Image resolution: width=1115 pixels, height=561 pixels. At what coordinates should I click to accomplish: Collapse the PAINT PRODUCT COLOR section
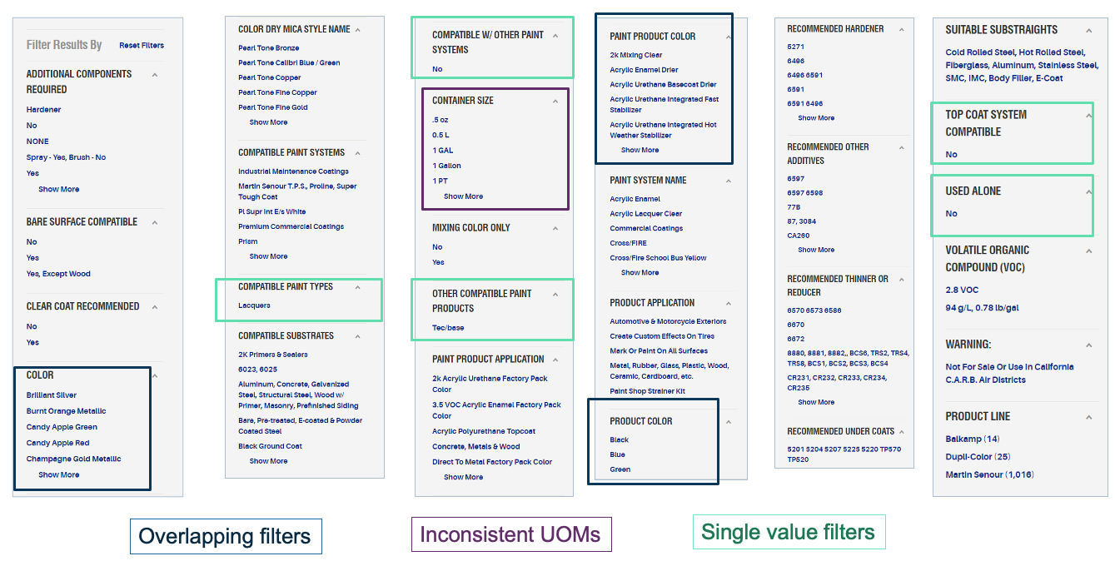pyautogui.click(x=728, y=36)
